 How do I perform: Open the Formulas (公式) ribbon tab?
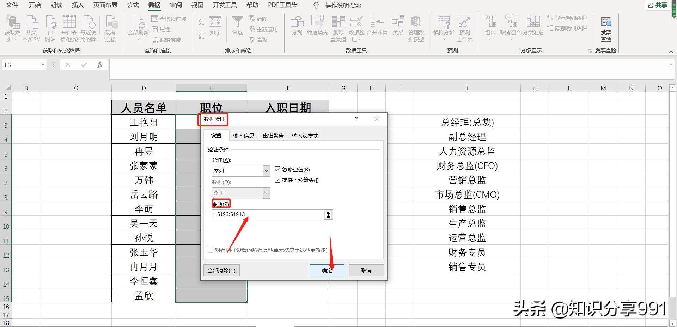point(133,5)
